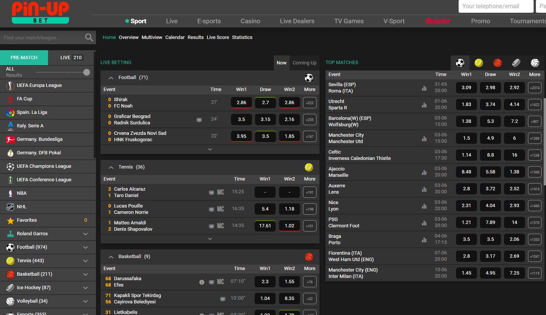
Task: Open the E-sports menu tab
Action: coord(209,21)
